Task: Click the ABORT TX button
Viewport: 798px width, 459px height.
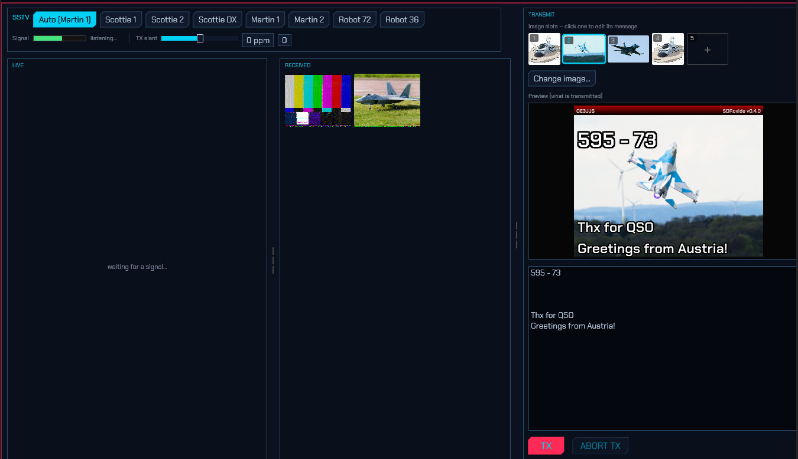Action: tap(600, 446)
